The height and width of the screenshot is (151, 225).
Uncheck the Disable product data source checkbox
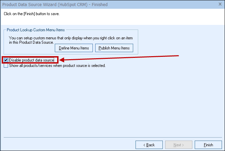(x=6, y=60)
